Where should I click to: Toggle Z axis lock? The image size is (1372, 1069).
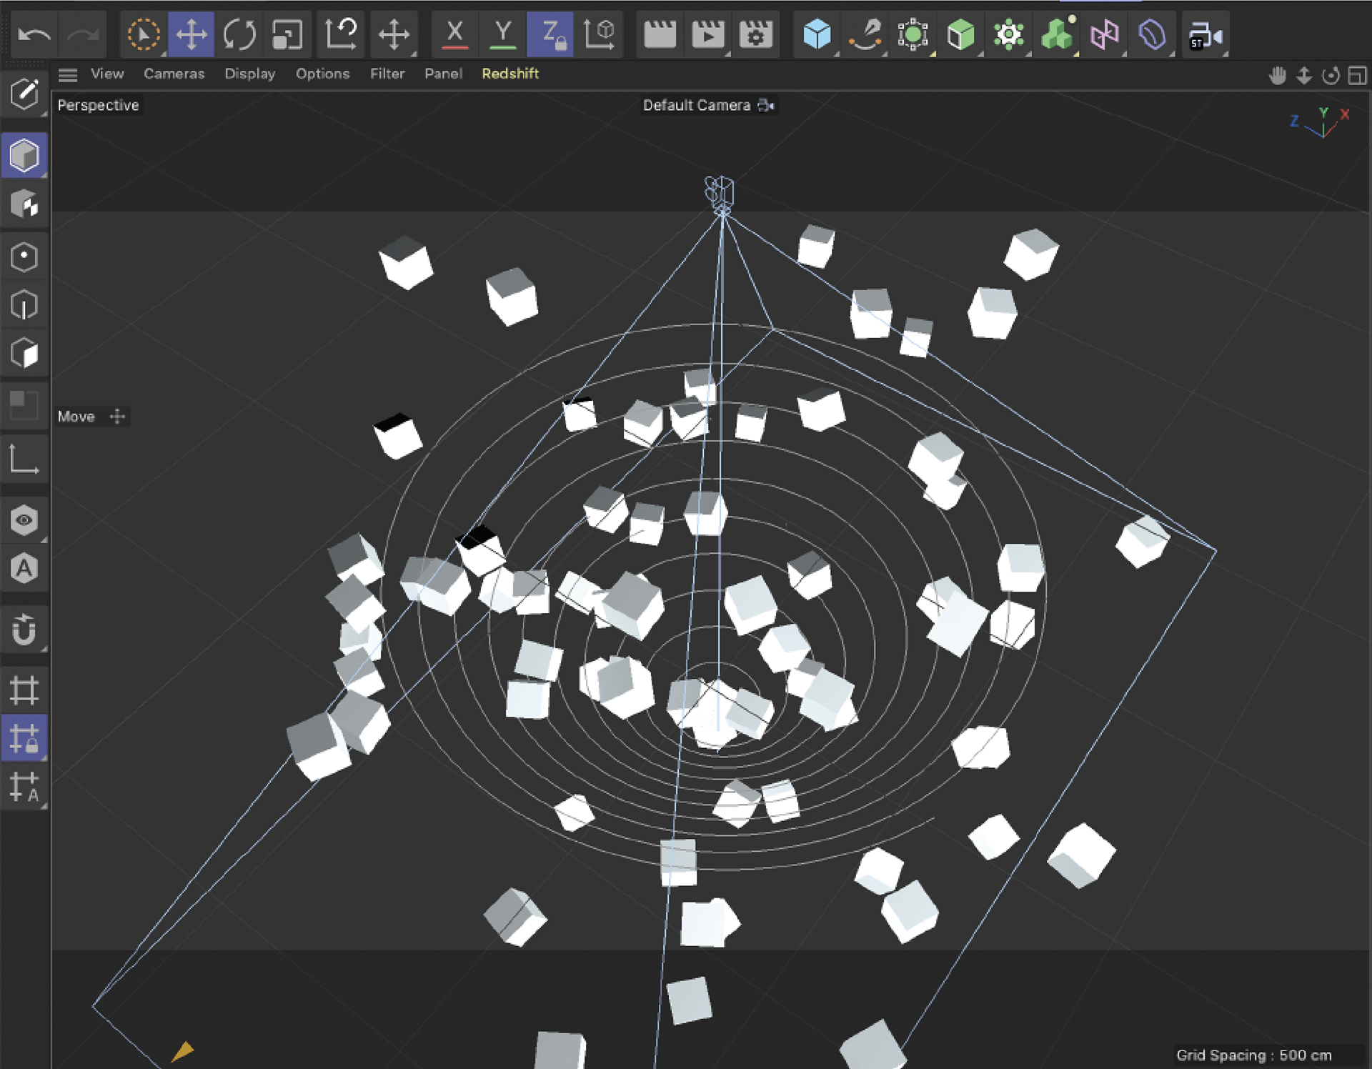(x=550, y=34)
